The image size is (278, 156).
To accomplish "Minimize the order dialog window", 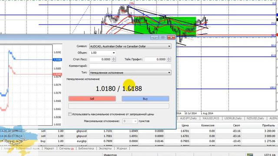I will coord(154,37).
